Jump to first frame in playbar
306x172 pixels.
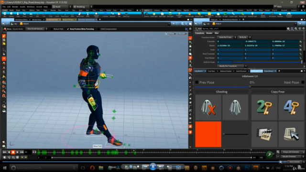point(4,152)
